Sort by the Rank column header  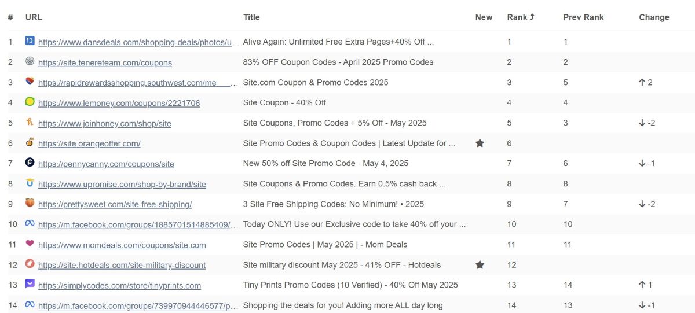(x=521, y=17)
